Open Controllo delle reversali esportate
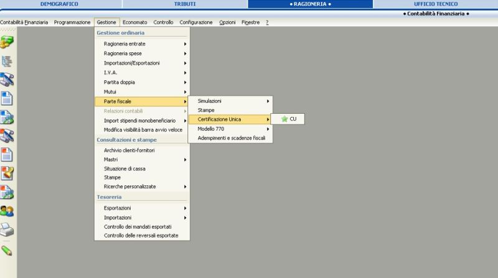The width and height of the screenshot is (498, 278). 142,236
